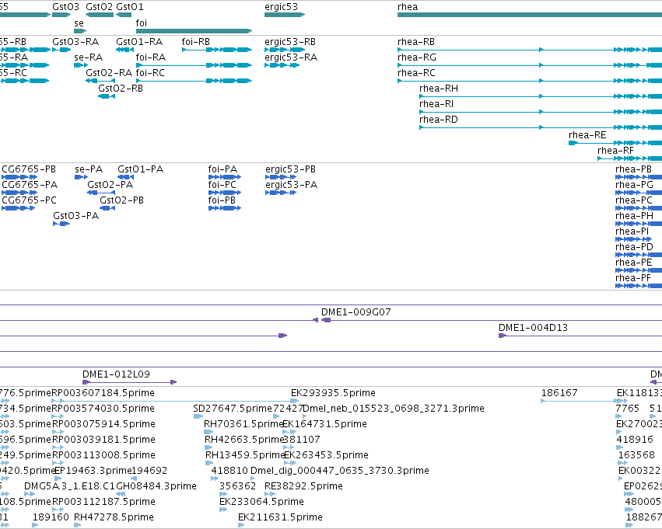Click the GstO2-RB transcript
Viewport: 662px width, 529px height.
107,96
